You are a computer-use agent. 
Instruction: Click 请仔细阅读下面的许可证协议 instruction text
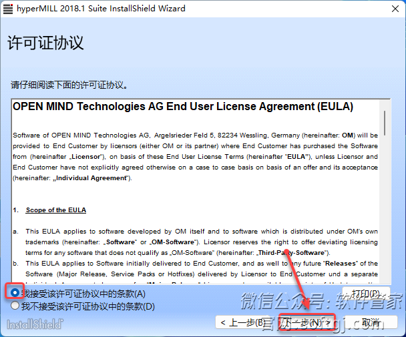click(69, 85)
